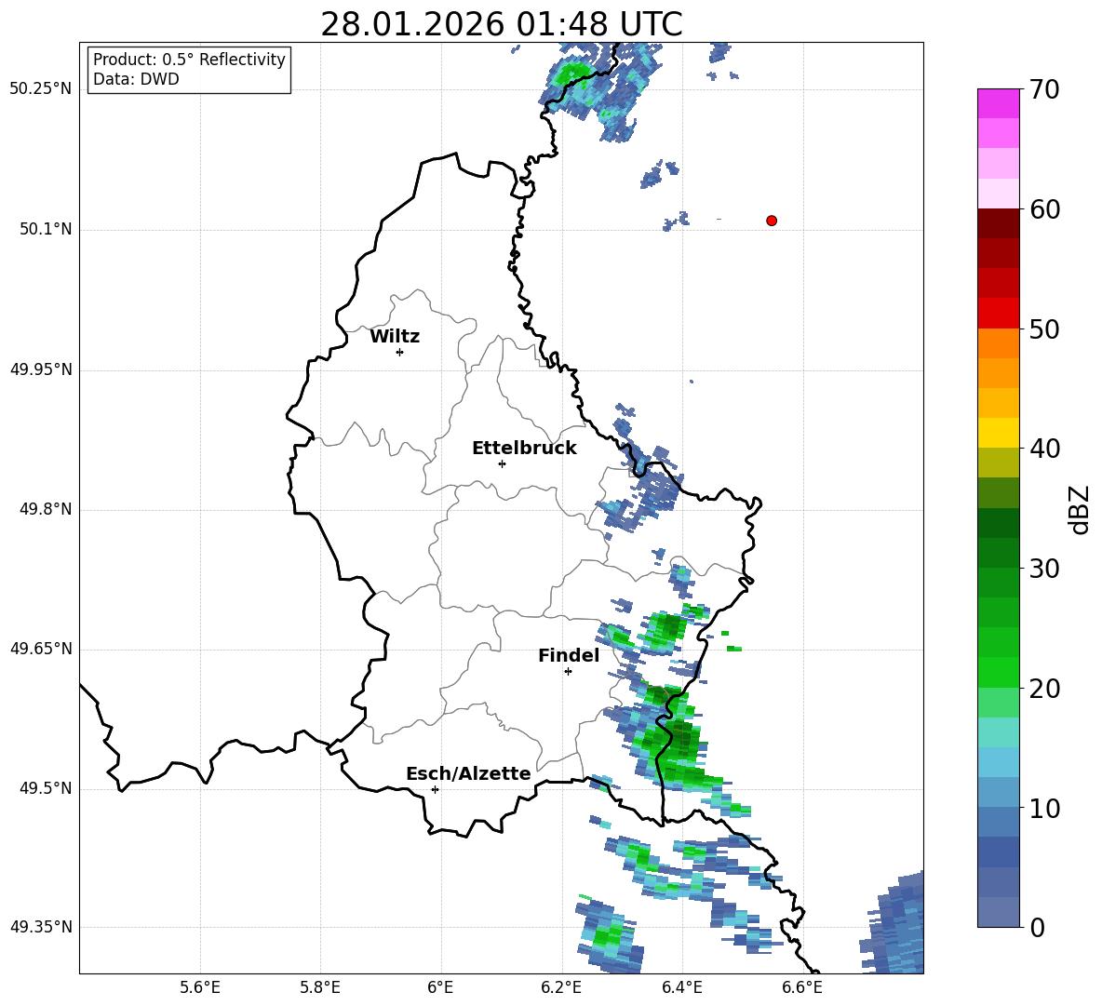Screen dimensions: 1102x1006
Task: Click the 6.6°E longitude label
Action: tap(802, 987)
